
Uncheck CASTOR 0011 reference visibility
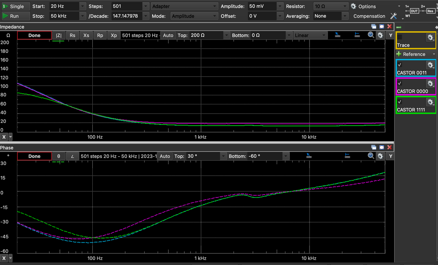(400, 64)
